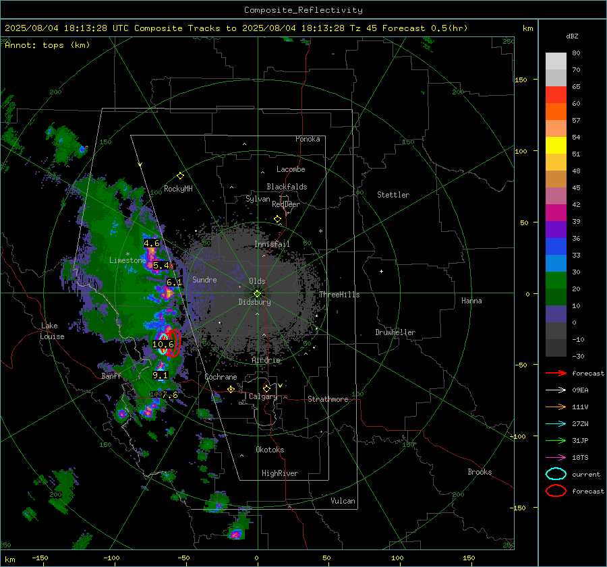
Task: Click the Annot: tops (km) label
Action: (x=47, y=45)
